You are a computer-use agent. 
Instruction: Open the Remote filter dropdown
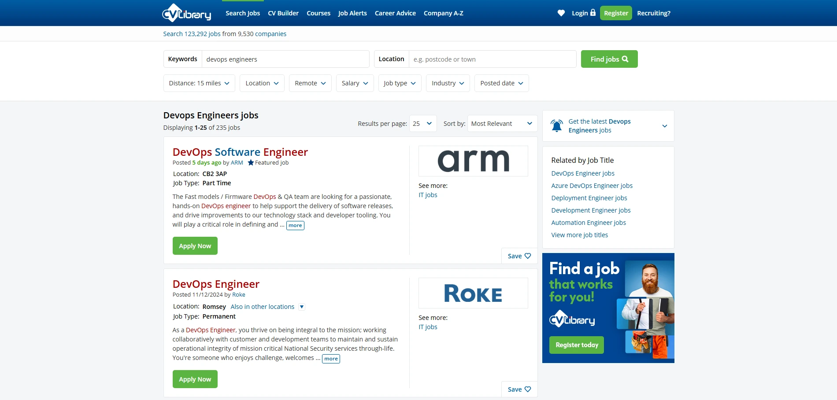tap(310, 83)
